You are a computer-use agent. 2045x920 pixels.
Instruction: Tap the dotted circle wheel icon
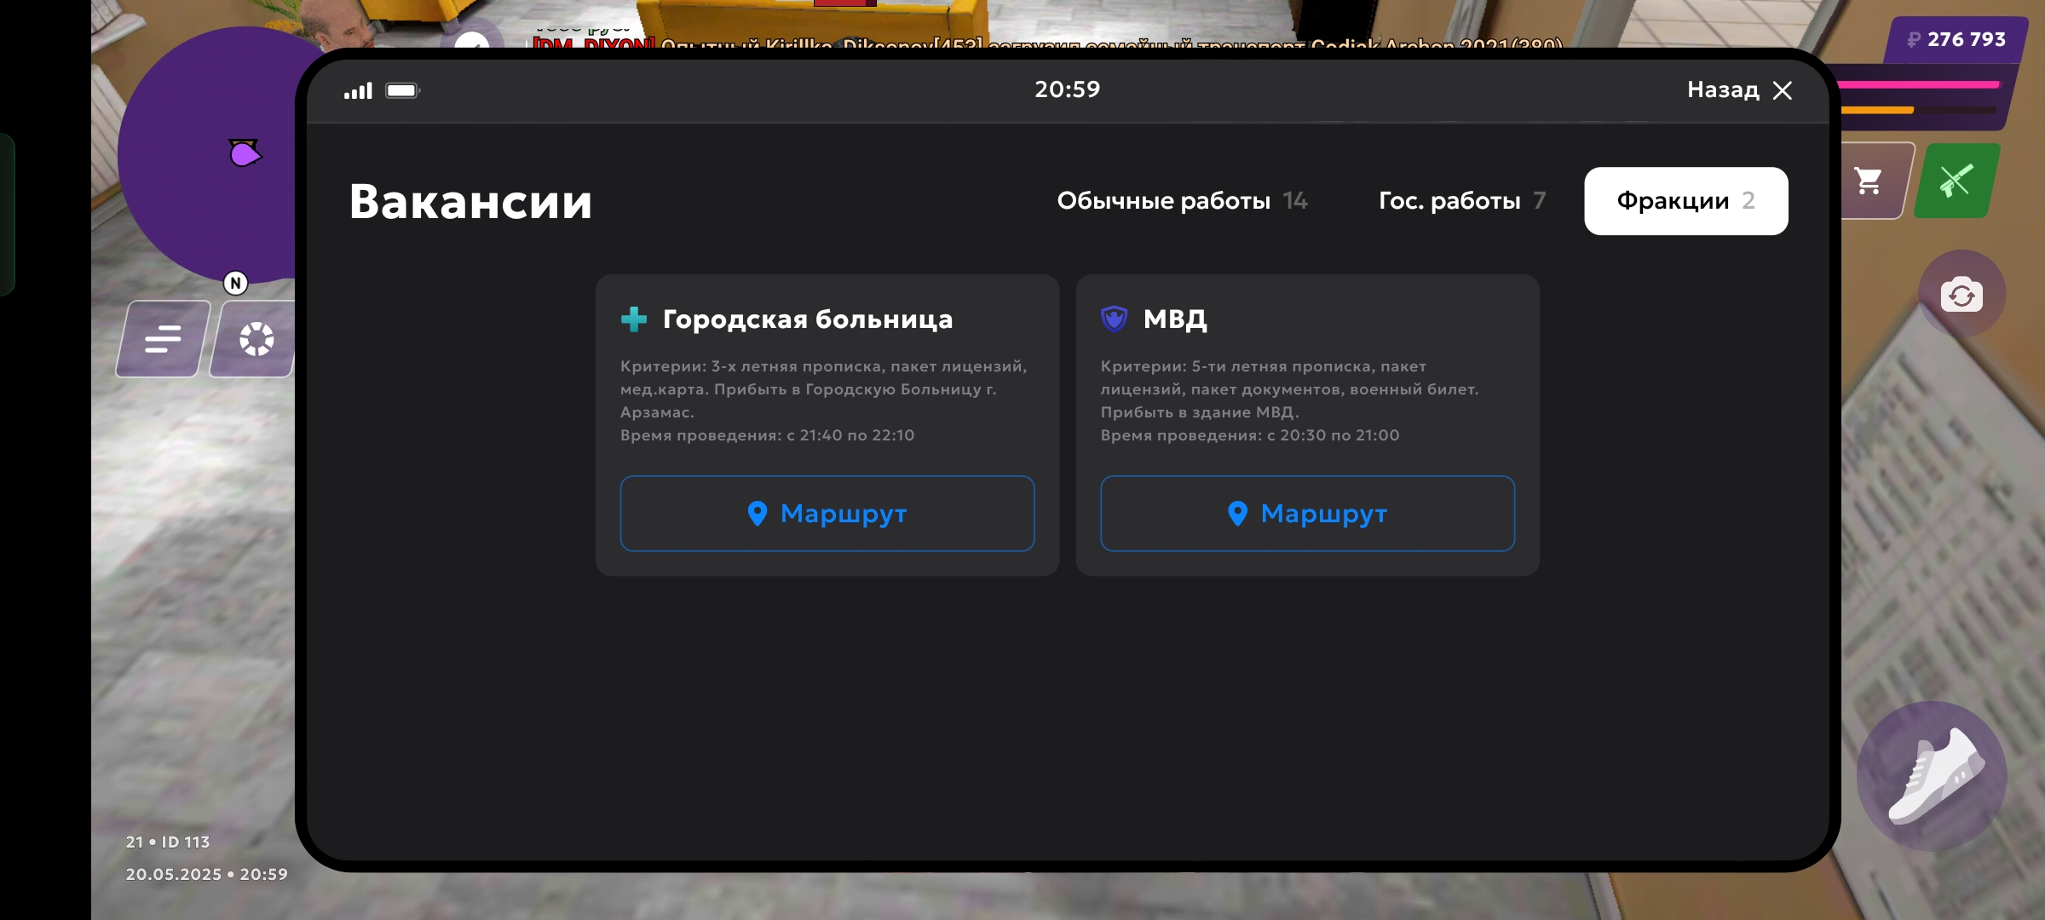pos(256,339)
